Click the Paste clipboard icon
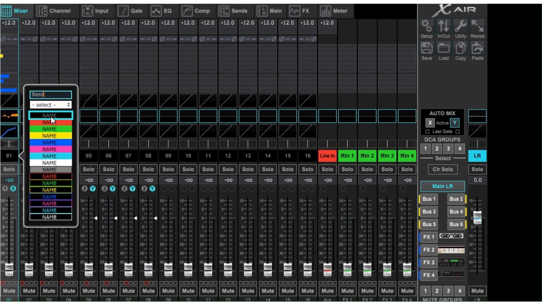Image resolution: width=542 pixels, height=305 pixels. (477, 48)
